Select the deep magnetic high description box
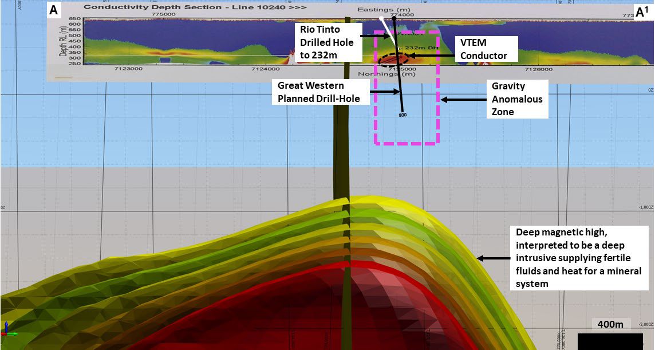The width and height of the screenshot is (655, 350). 578,258
